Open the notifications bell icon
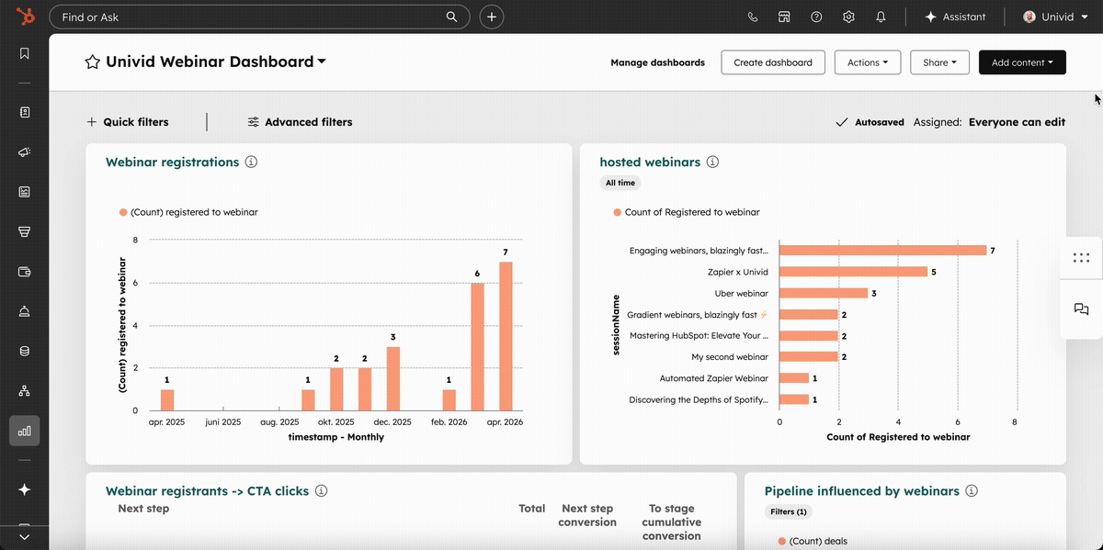The height and width of the screenshot is (550, 1103). click(x=881, y=16)
